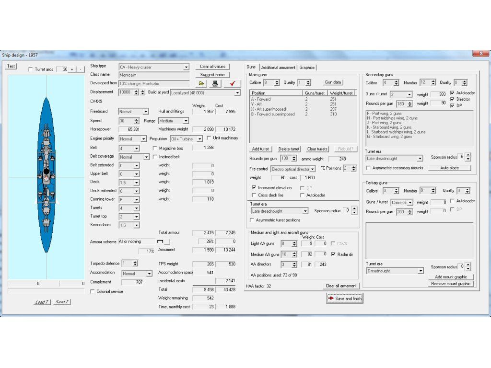Uncheck the Radar dir checkbox
491x368 pixels.
click(333, 254)
